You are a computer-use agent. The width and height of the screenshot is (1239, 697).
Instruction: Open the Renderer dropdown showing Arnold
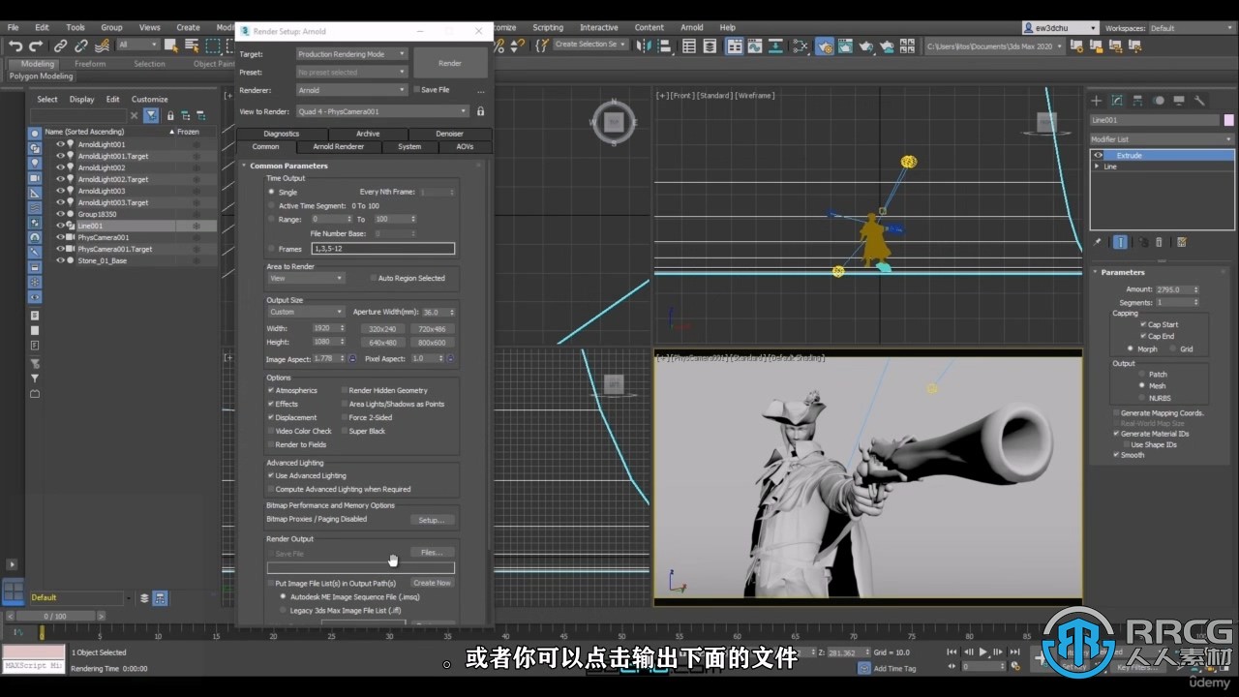(351, 90)
